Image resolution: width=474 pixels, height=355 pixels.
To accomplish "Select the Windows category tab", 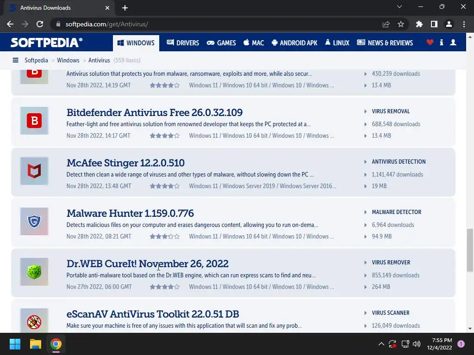I will [x=136, y=43].
